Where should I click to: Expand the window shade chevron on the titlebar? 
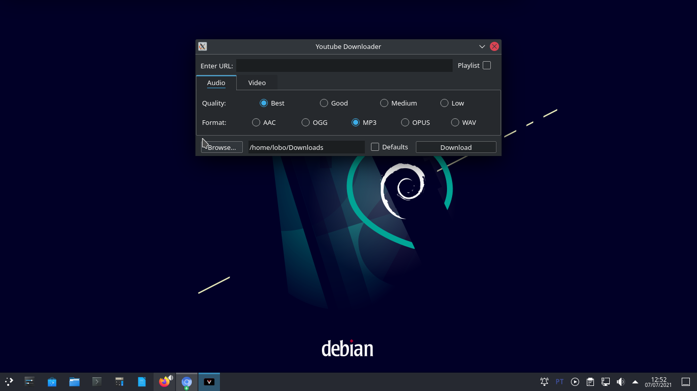tap(482, 46)
